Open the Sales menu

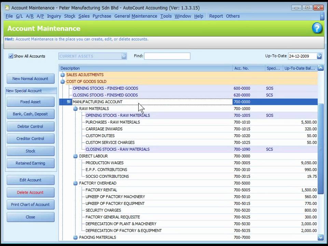coord(84,16)
